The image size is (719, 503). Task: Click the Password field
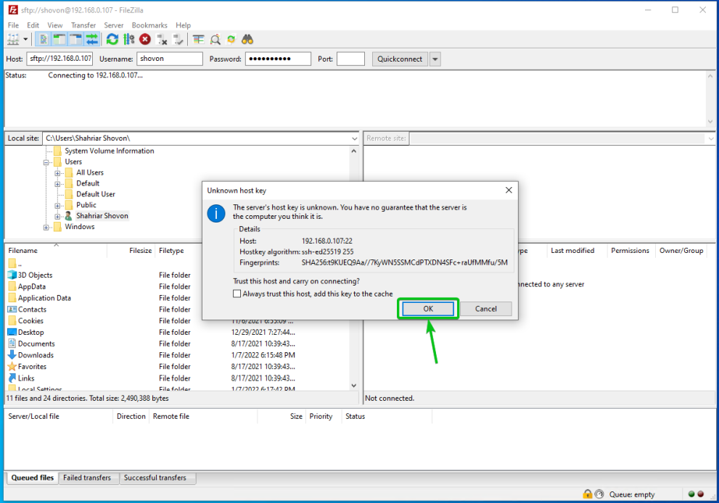click(x=278, y=59)
